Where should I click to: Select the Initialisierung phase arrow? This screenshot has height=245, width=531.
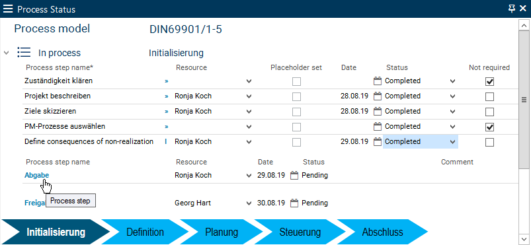point(56,232)
